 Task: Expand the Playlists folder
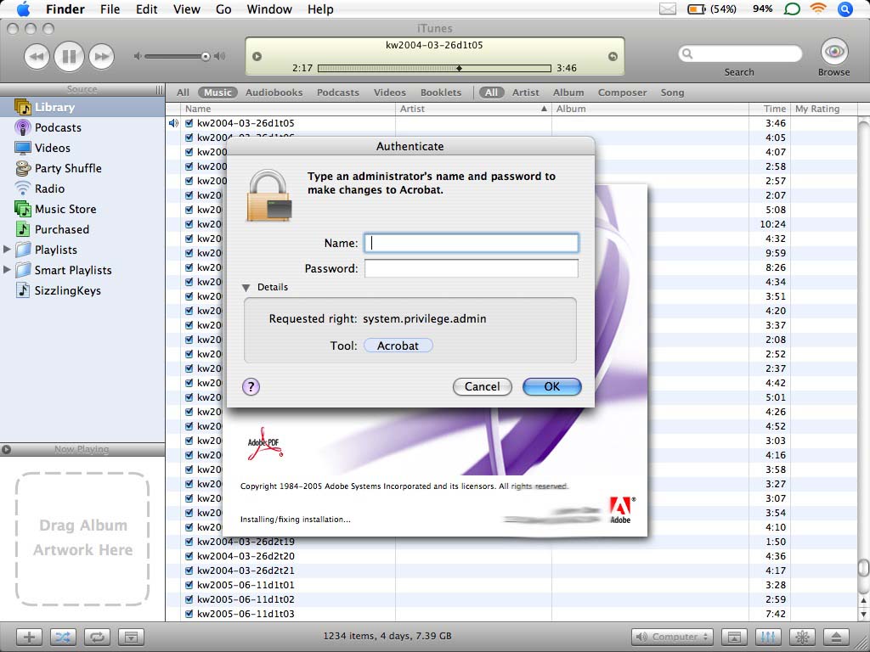click(7, 250)
